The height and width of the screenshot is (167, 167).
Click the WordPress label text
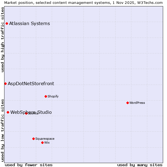[137, 103]
